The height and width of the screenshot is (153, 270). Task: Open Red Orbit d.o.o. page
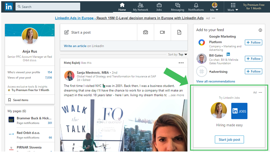click(x=28, y=133)
